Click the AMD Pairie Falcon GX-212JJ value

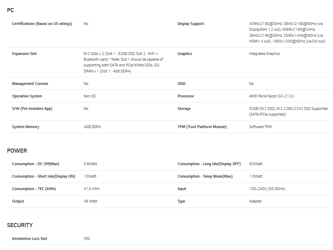[271, 96]
